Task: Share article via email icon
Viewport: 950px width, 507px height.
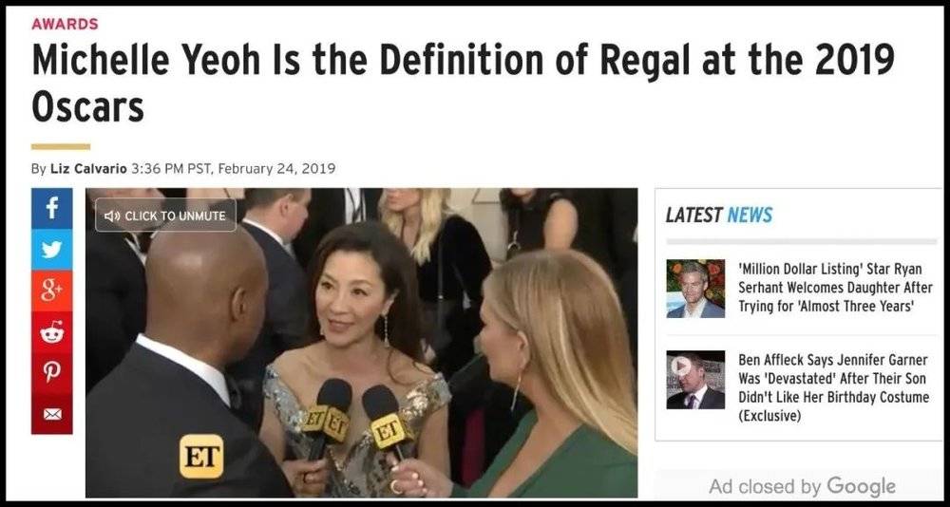Action: pos(51,414)
